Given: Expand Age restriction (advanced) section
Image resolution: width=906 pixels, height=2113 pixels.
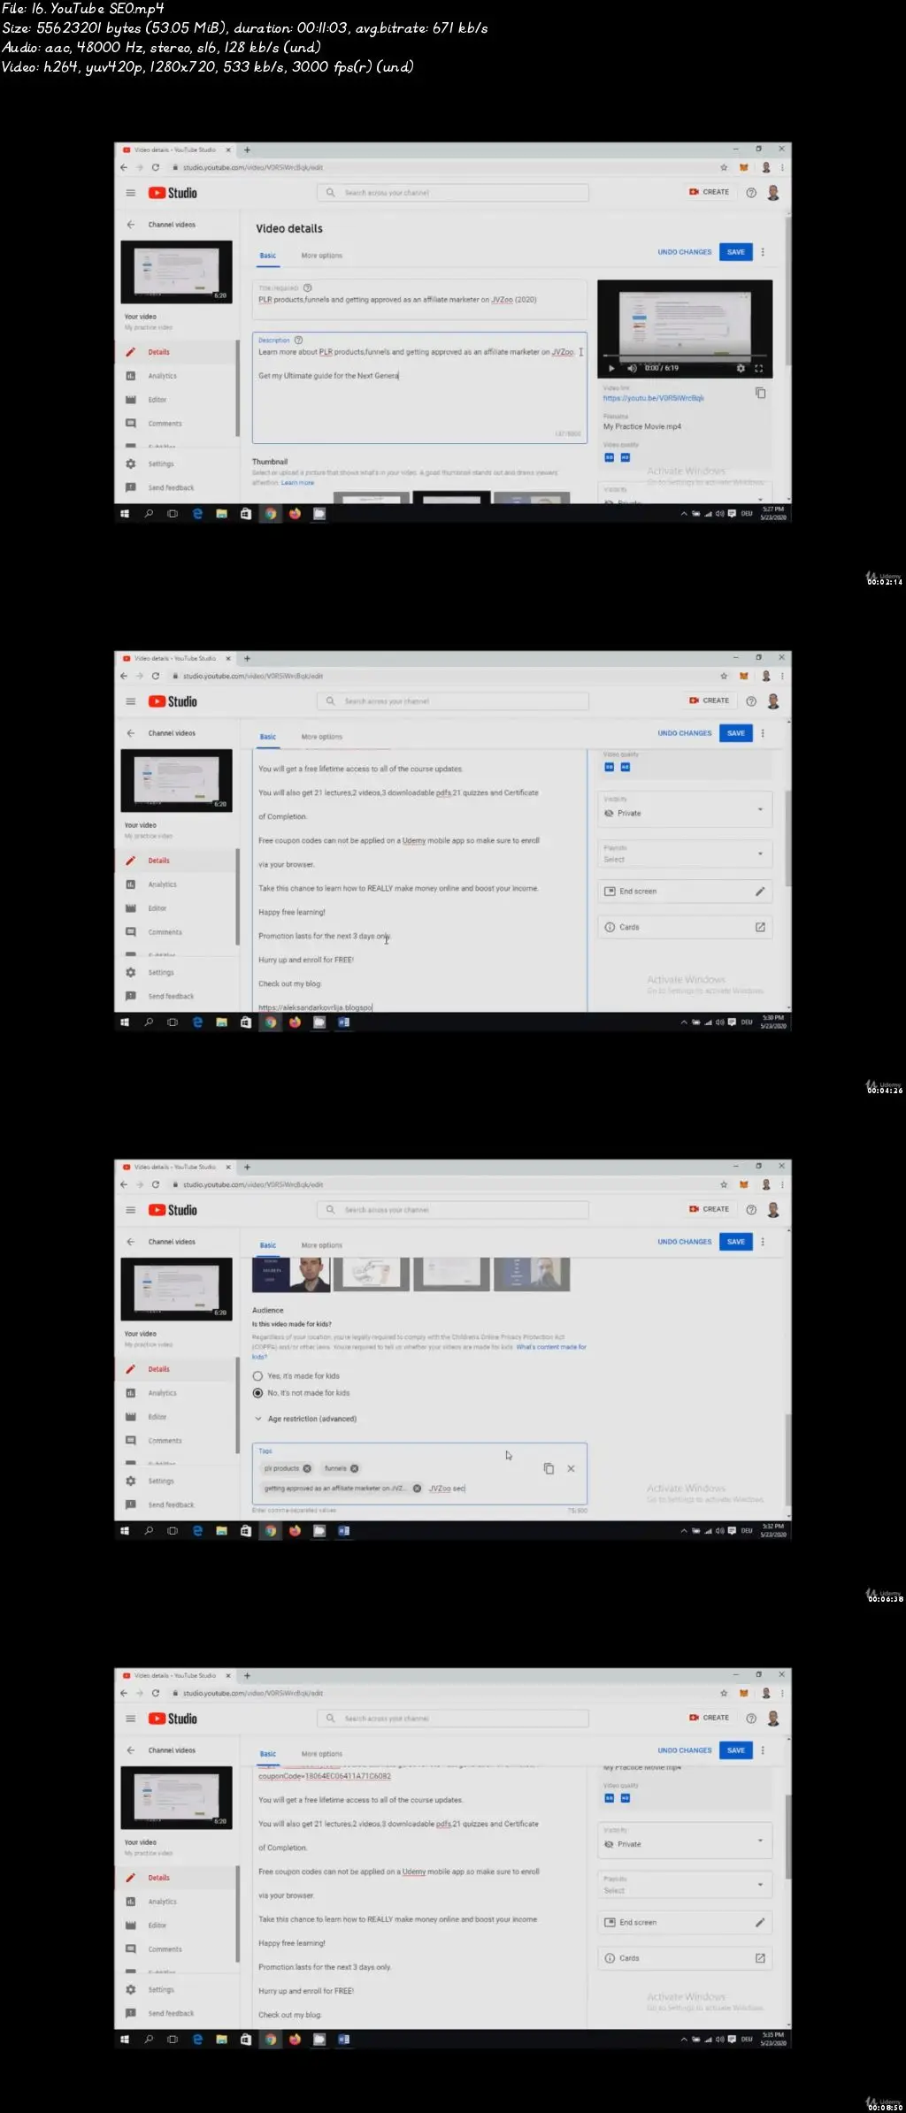Looking at the screenshot, I should tap(305, 1419).
